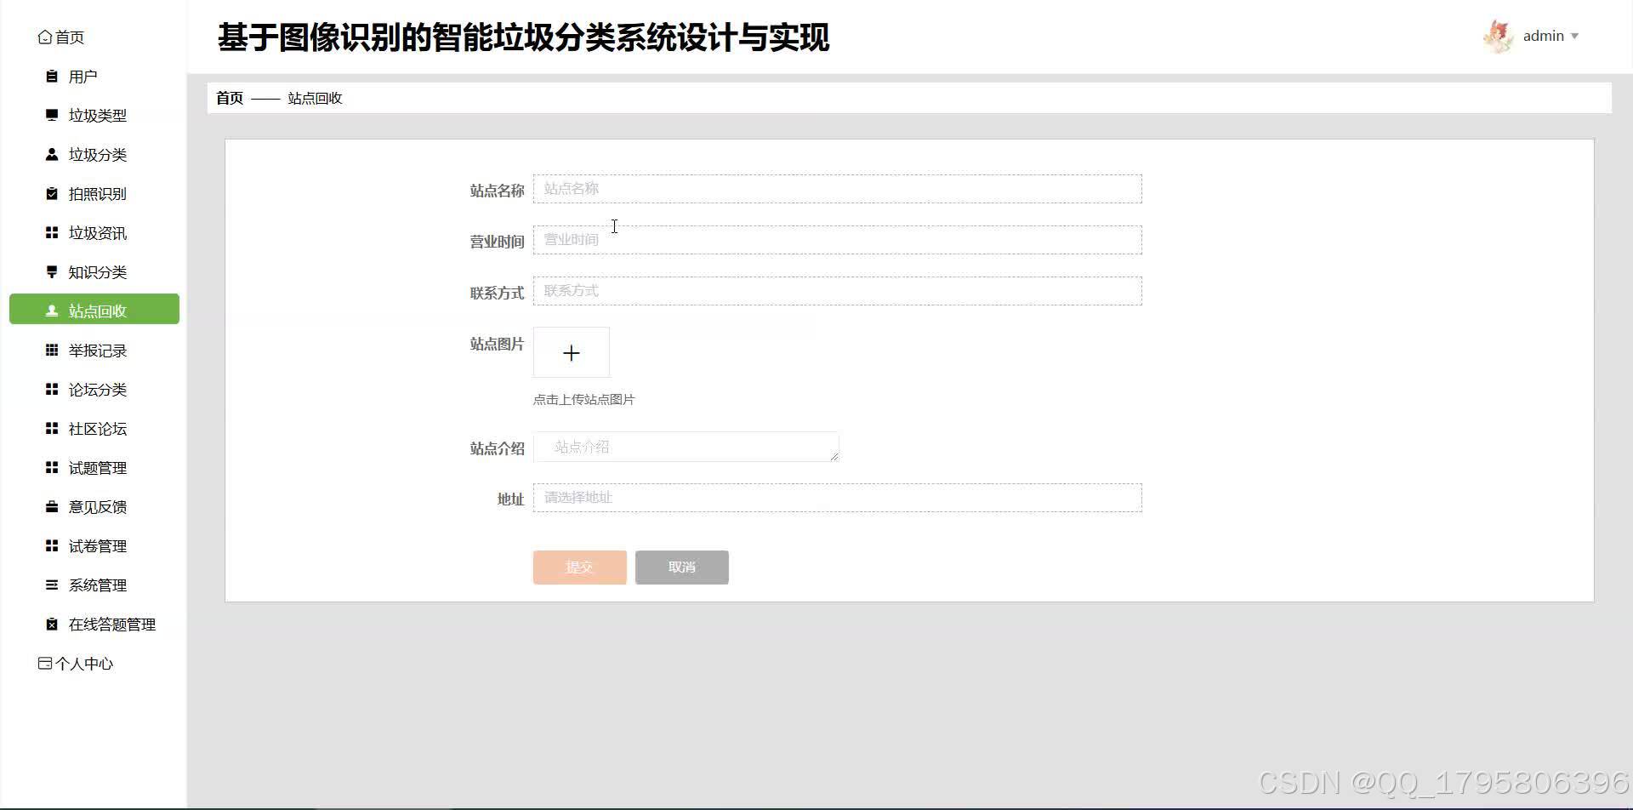Select the 系统管理 system management icon
1633x810 pixels.
click(51, 585)
